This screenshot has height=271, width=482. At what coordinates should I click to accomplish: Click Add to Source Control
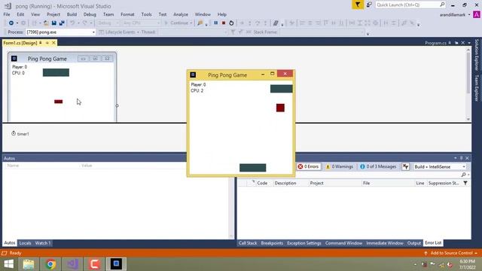point(451,253)
